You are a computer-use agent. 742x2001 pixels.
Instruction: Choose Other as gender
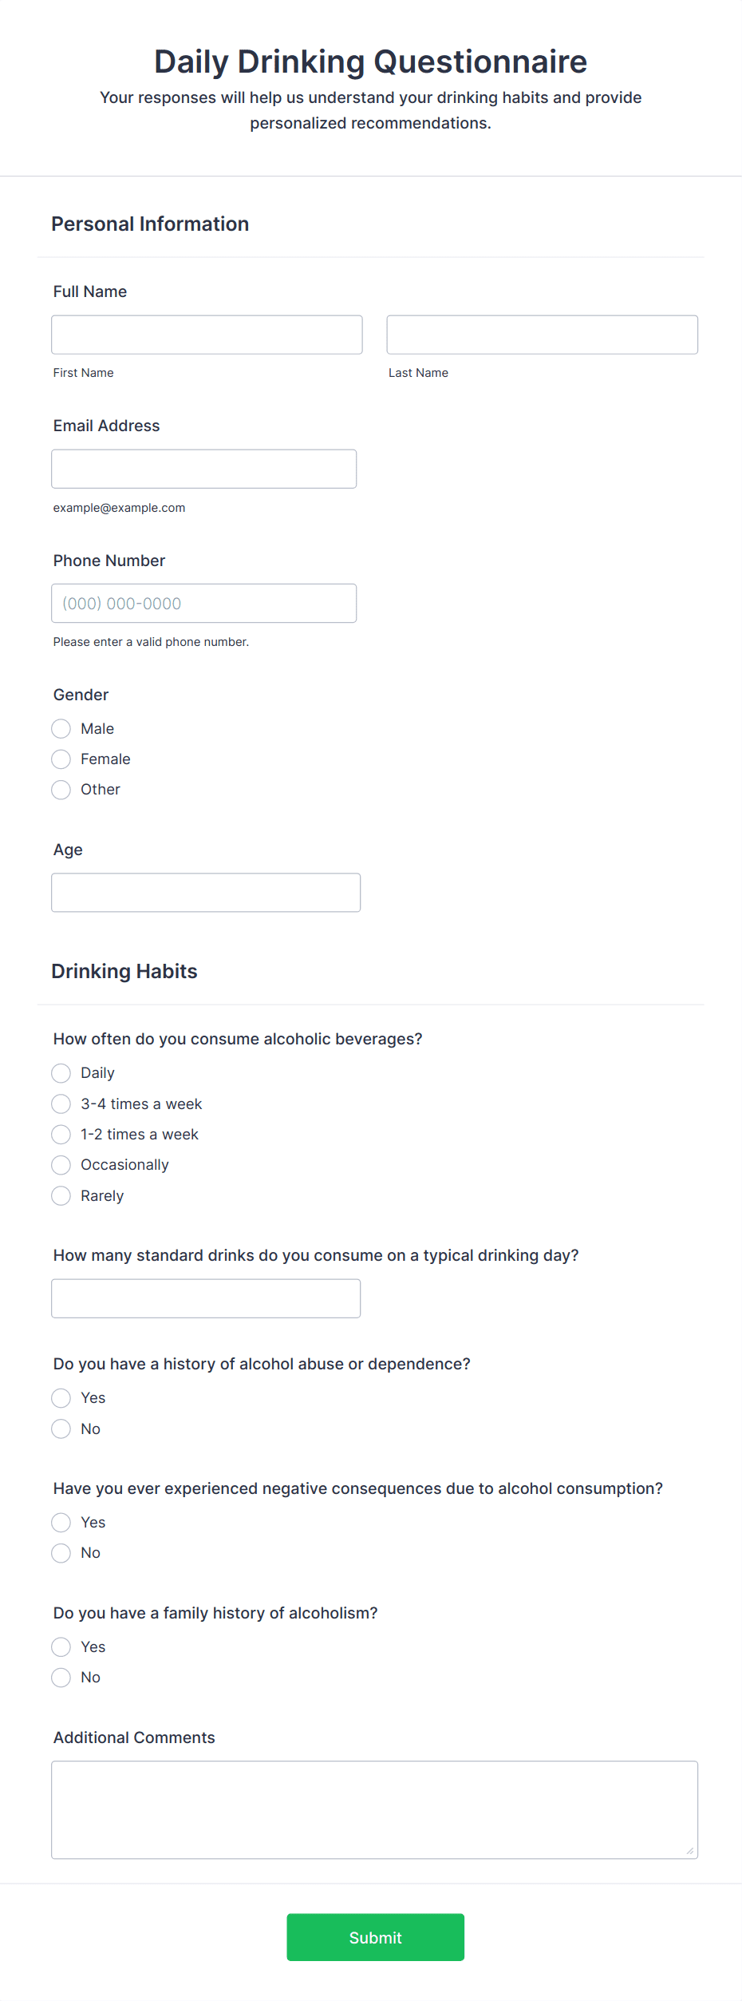pyautogui.click(x=61, y=789)
